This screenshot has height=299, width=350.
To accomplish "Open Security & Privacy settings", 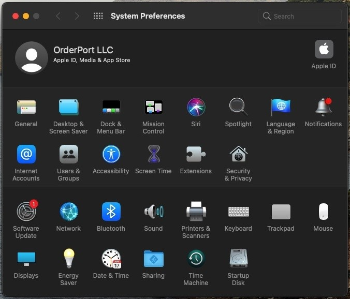I will click(x=238, y=154).
